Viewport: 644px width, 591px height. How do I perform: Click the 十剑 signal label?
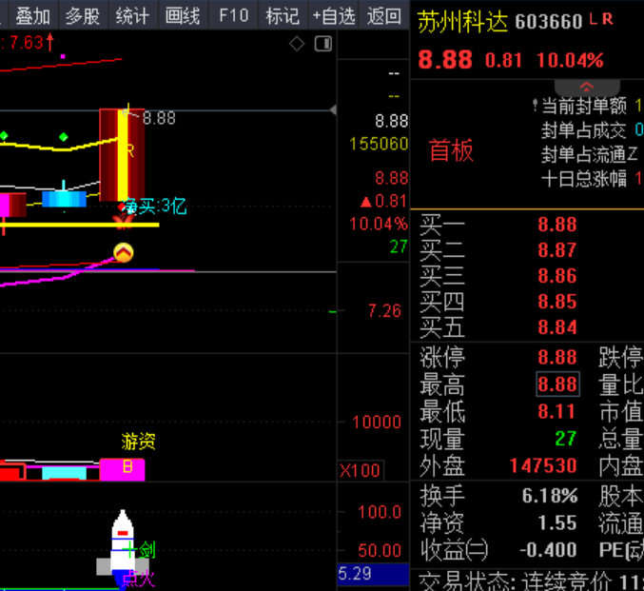click(140, 549)
